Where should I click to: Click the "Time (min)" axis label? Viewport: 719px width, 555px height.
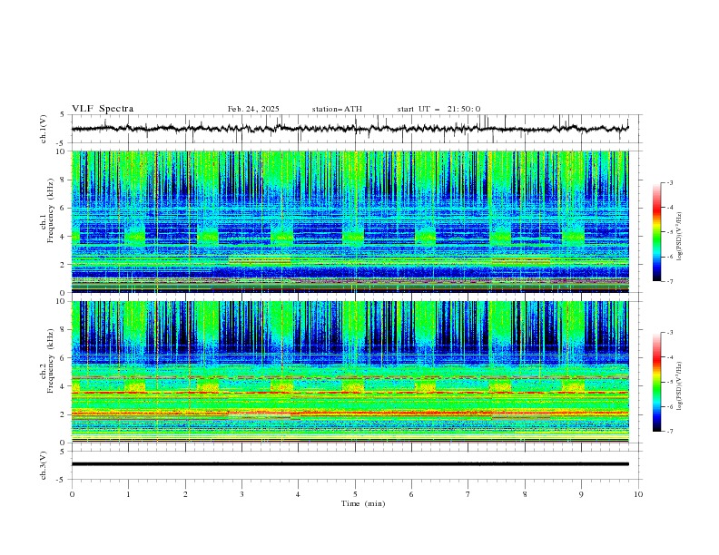pos(363,503)
